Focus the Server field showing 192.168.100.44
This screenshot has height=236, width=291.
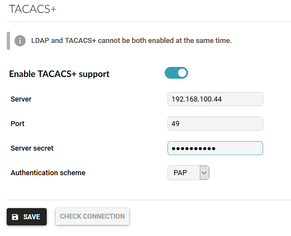pyautogui.click(x=215, y=99)
